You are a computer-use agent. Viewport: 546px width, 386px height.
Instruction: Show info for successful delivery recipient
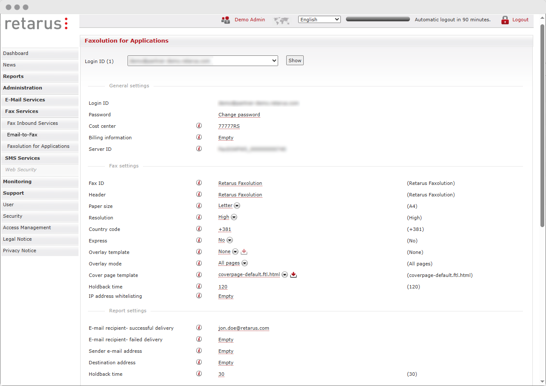pos(199,328)
